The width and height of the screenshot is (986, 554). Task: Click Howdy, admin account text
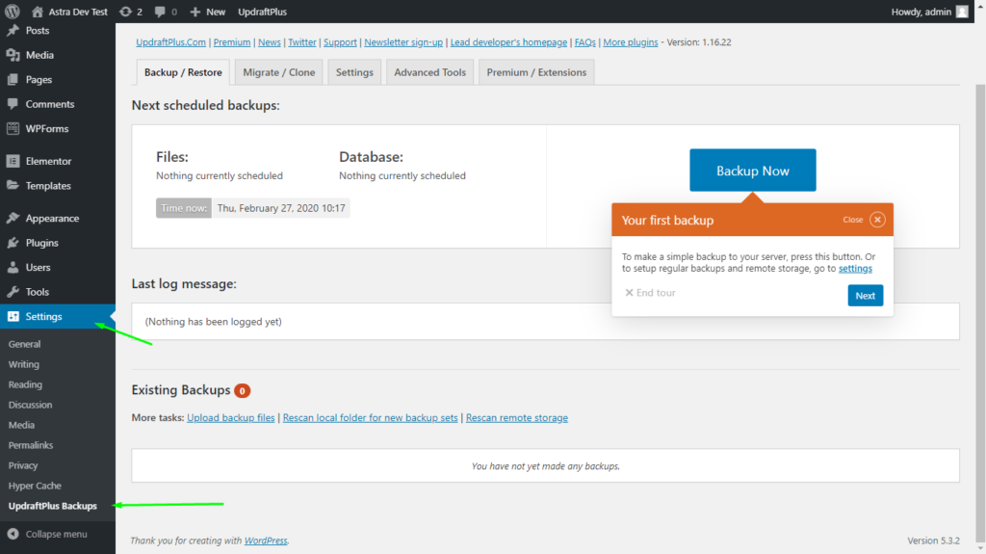click(x=921, y=12)
